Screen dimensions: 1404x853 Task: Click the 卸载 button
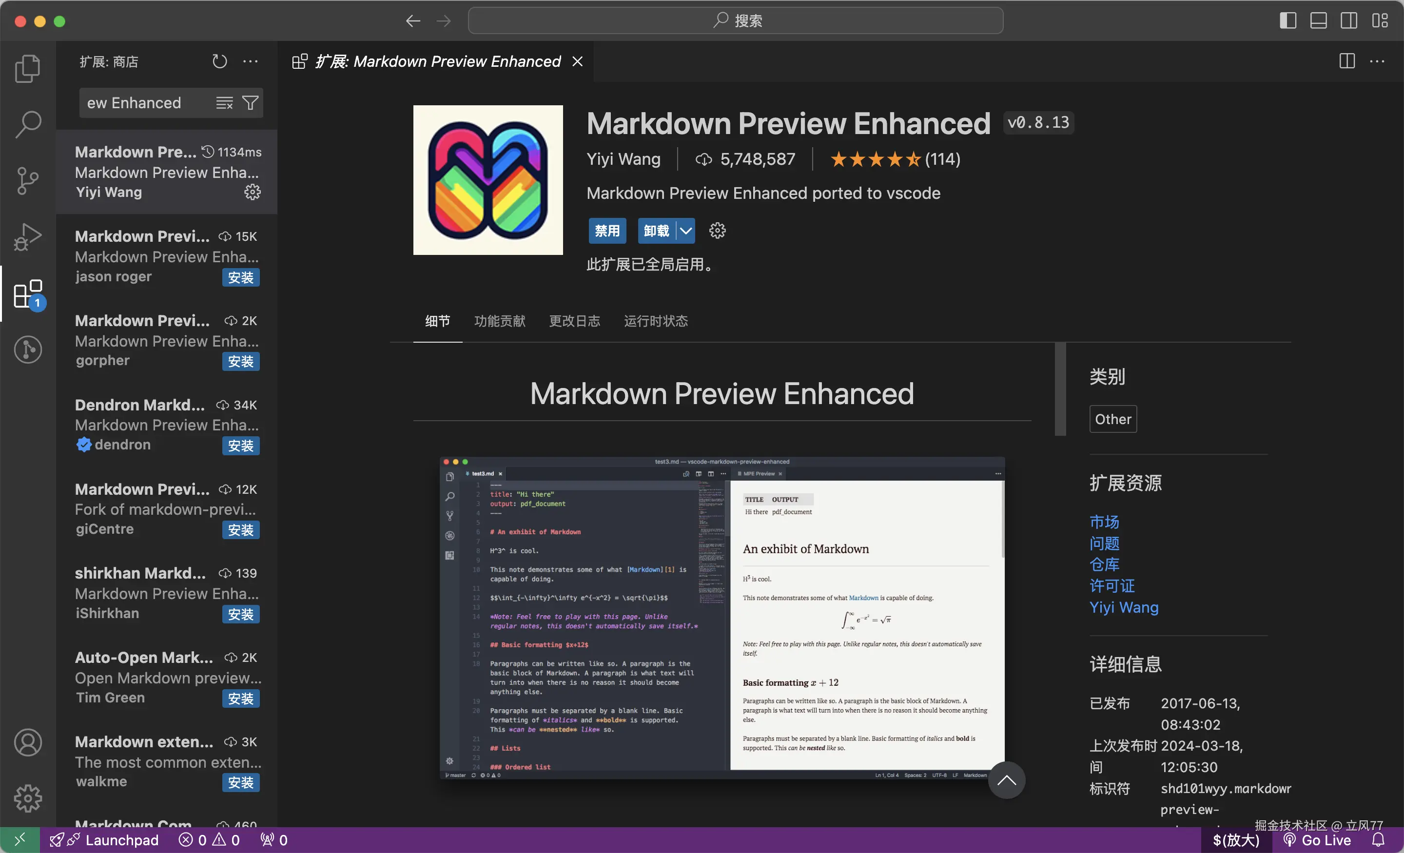click(656, 231)
